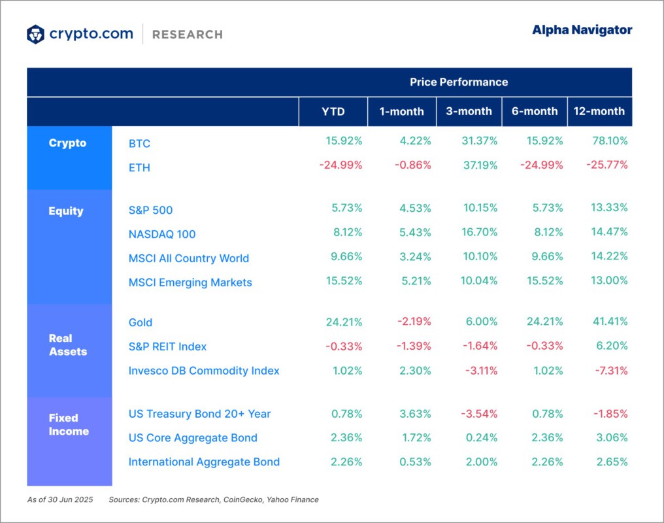Click the Crypto category block
664x523 pixels.
pos(69,158)
